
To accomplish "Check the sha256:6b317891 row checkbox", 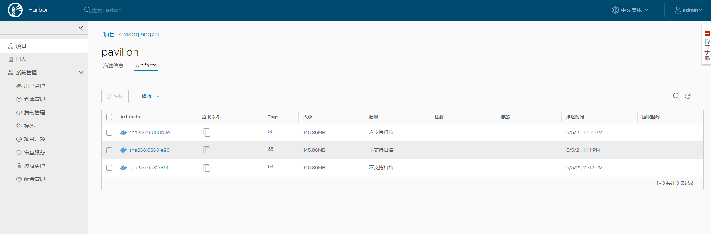I will pyautogui.click(x=109, y=168).
